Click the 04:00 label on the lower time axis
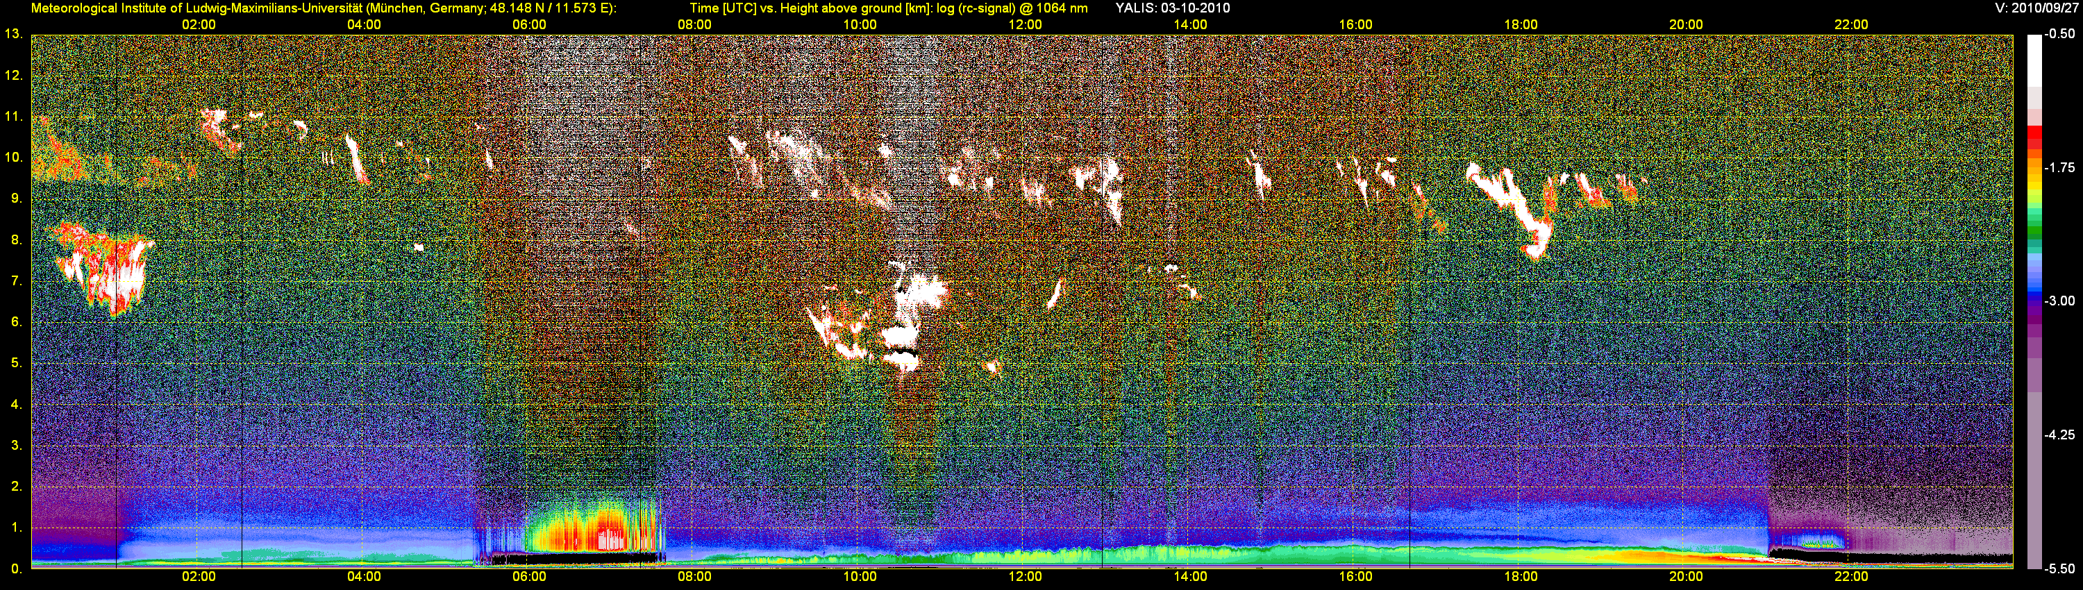The image size is (2083, 590). click(364, 577)
